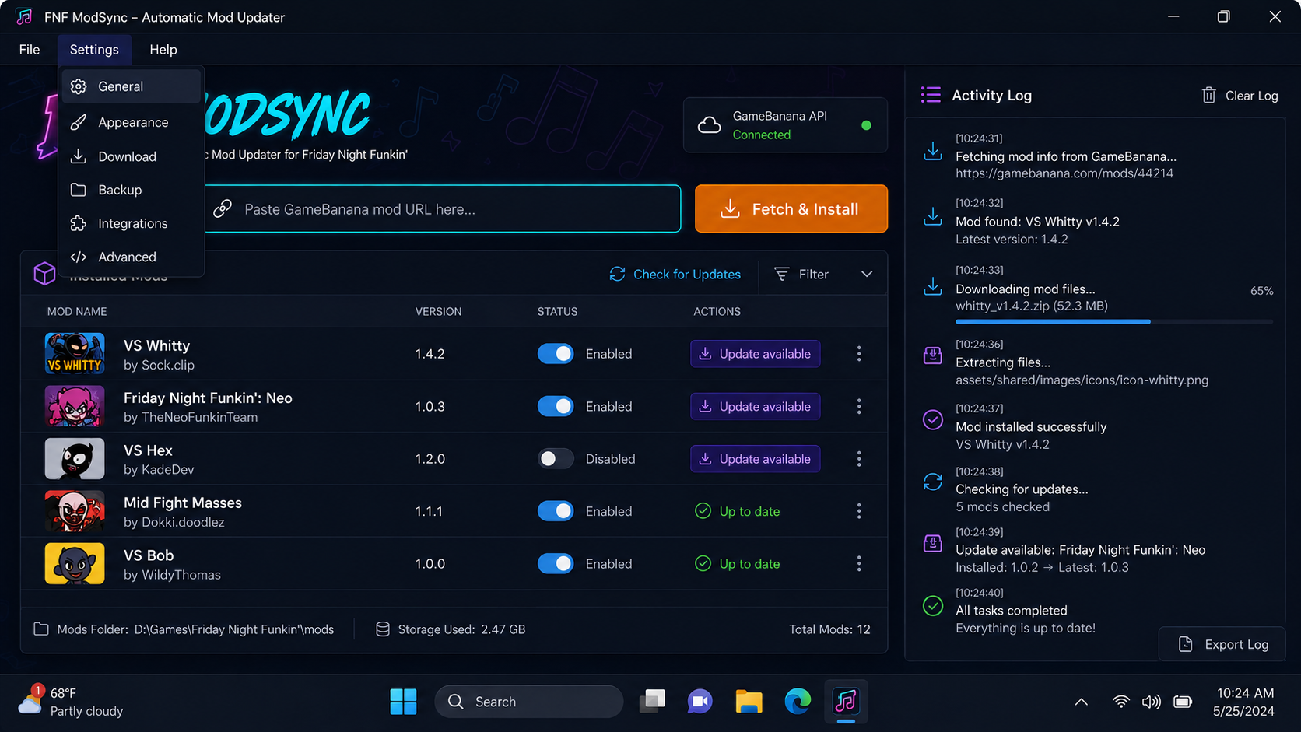1301x732 pixels.
Task: Click the link icon in URL field
Action: [223, 208]
